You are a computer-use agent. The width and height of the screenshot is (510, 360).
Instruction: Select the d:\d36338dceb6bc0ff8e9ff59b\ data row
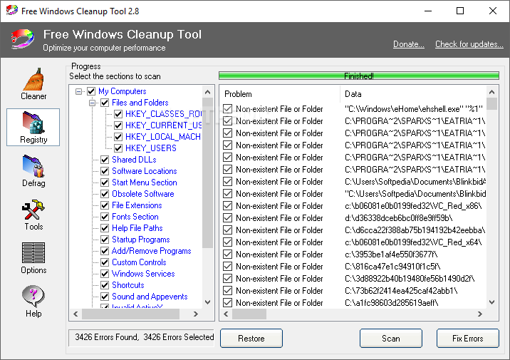(398, 218)
